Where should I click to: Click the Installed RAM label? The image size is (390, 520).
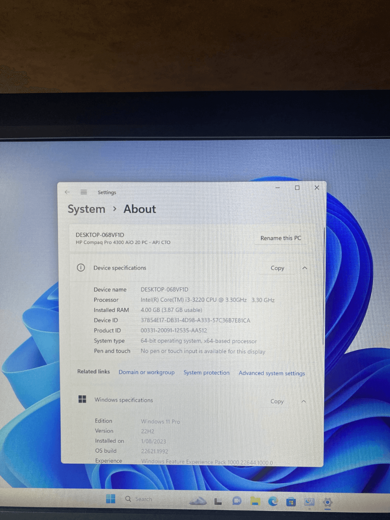coord(111,310)
